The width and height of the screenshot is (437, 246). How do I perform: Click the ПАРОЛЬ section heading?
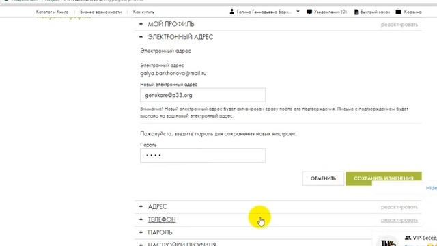point(160,232)
